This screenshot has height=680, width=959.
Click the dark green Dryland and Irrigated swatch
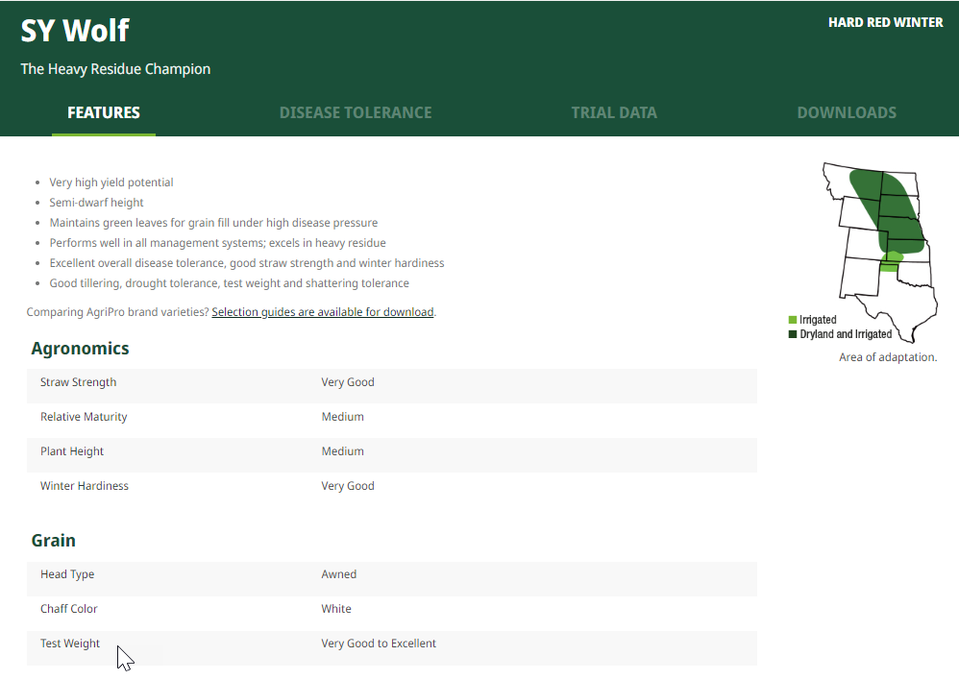coord(793,334)
